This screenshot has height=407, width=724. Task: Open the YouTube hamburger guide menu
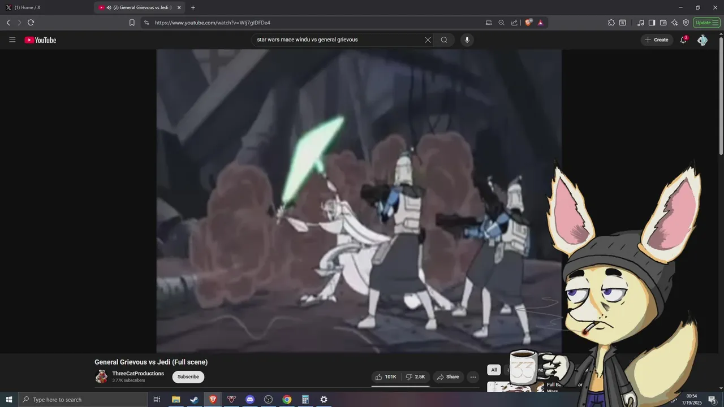click(12, 40)
